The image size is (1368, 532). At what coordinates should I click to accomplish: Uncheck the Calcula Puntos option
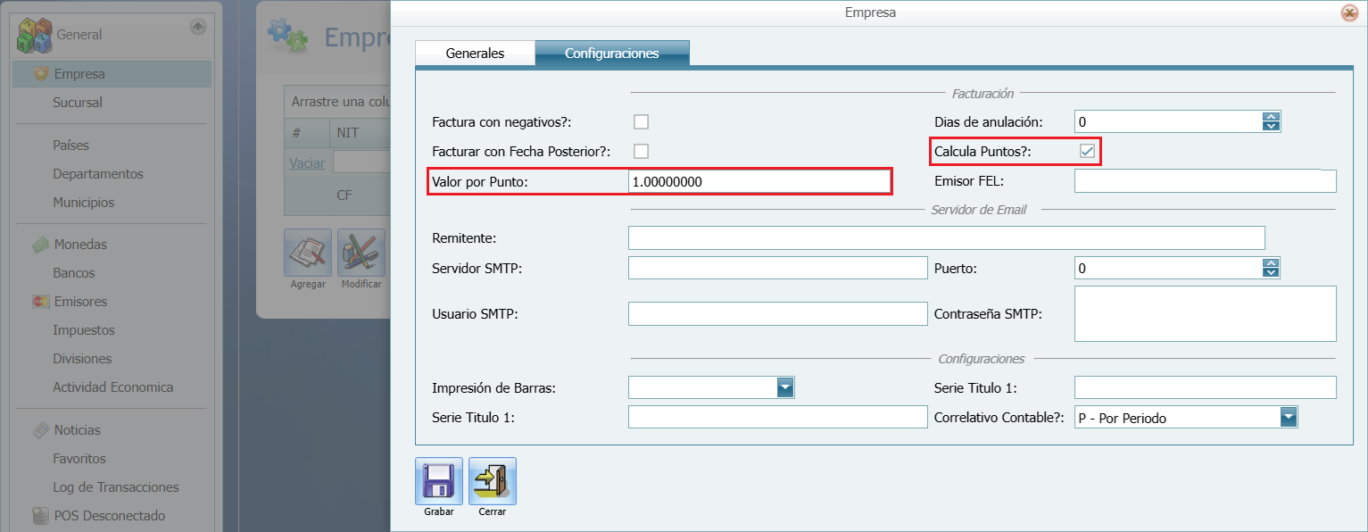pos(1087,152)
